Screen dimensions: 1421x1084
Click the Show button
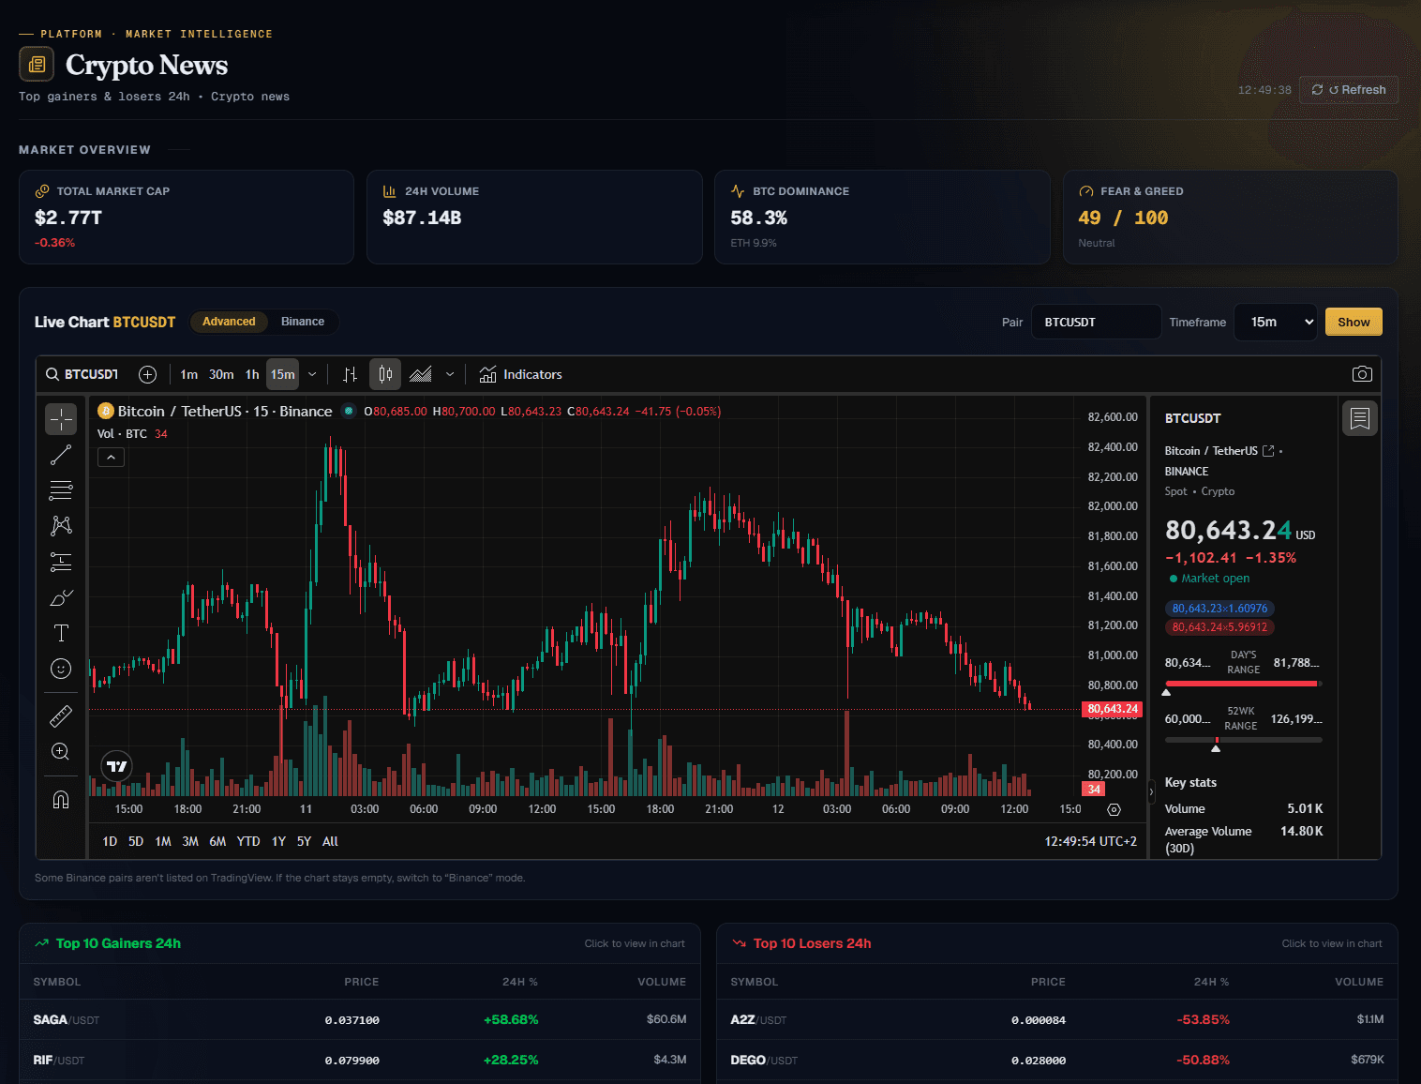click(1354, 322)
